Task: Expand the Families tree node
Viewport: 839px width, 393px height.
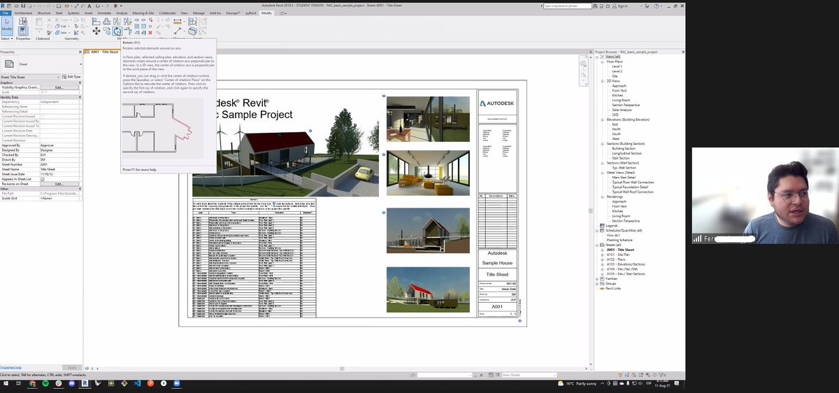Action: point(598,278)
